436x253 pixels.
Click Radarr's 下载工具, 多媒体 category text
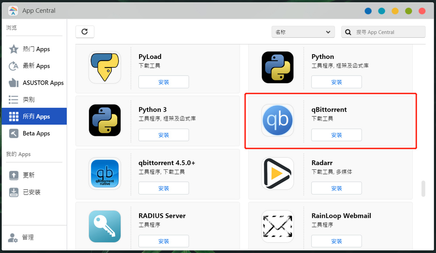pyautogui.click(x=332, y=172)
